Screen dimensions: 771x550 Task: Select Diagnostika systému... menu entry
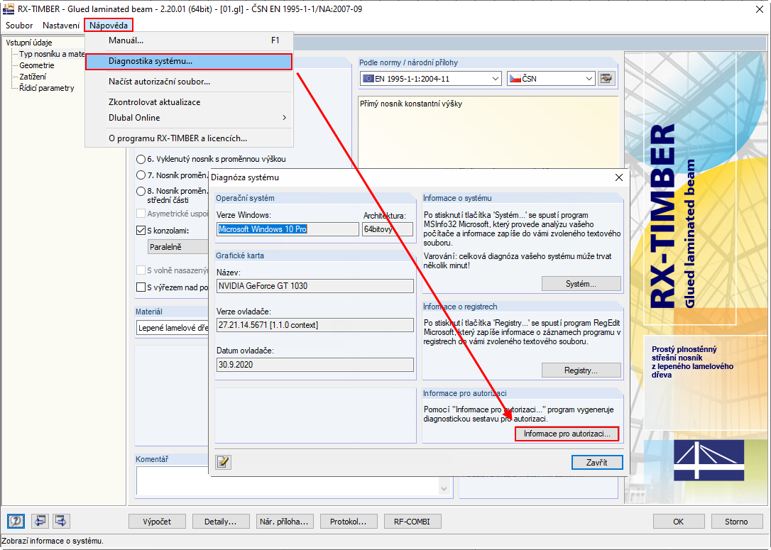(x=189, y=62)
